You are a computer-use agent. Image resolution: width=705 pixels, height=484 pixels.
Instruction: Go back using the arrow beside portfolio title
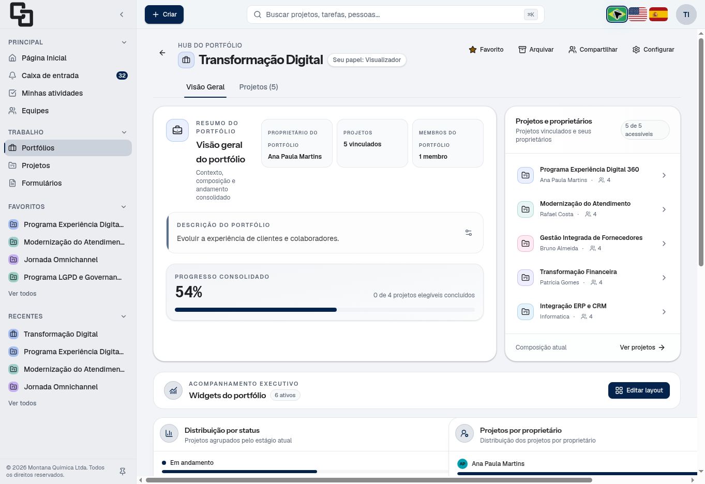tap(162, 53)
